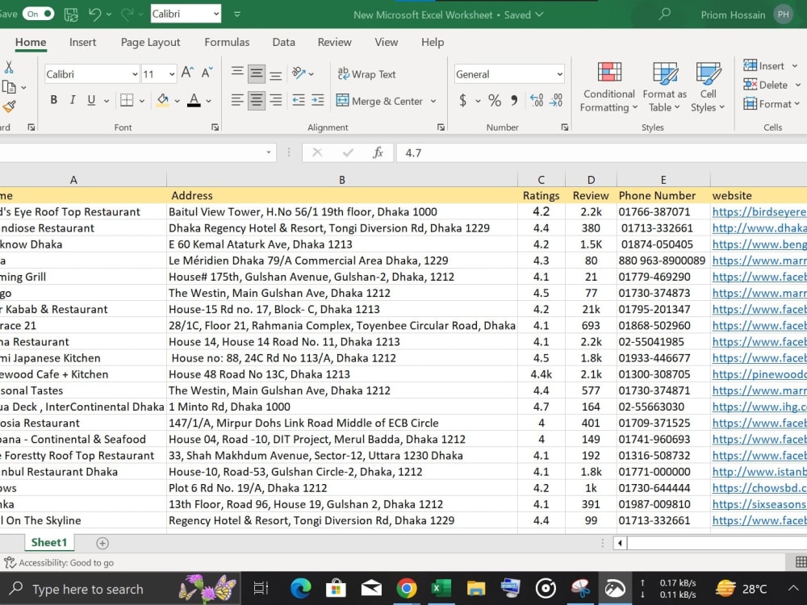Select Align Right icon
The image size is (807, 605).
(x=276, y=100)
